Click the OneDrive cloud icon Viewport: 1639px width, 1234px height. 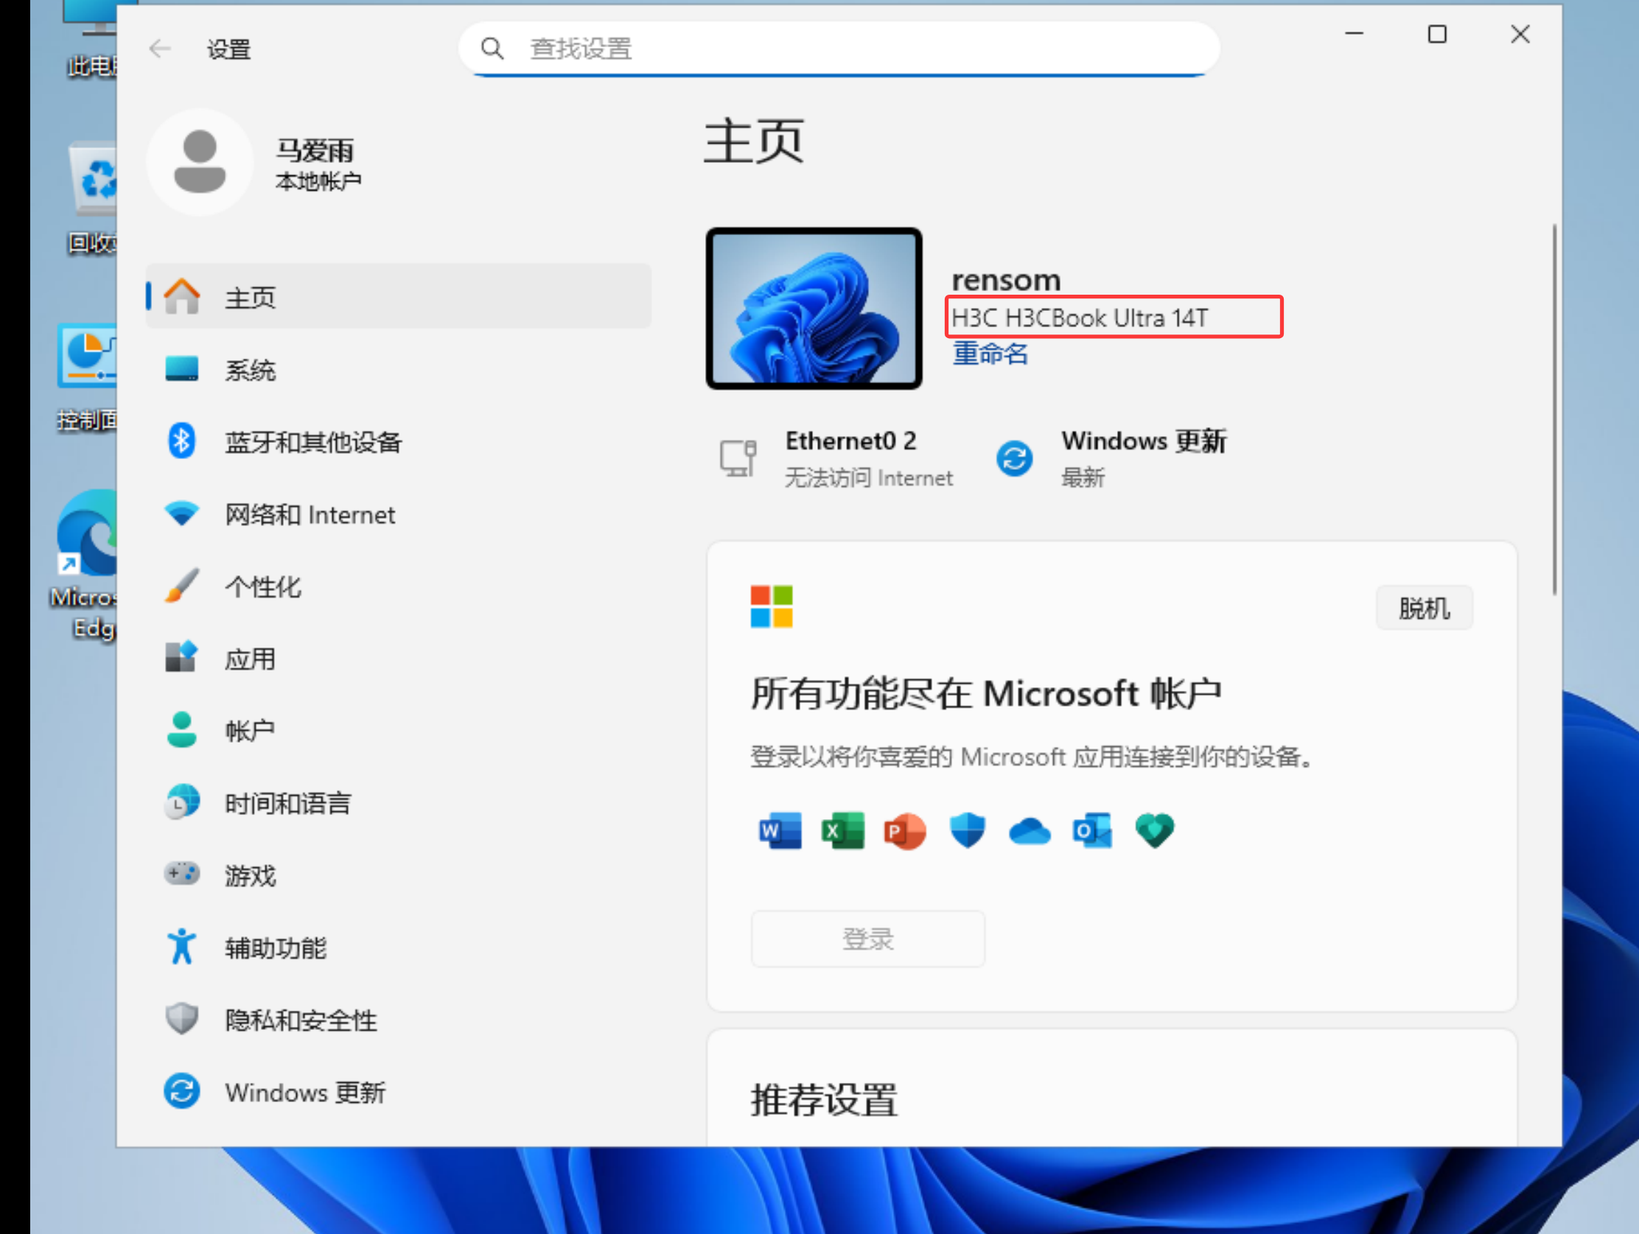tap(1030, 831)
